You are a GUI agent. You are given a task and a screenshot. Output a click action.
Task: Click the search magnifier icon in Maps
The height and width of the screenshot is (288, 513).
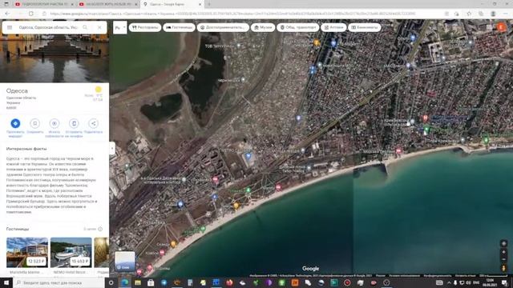point(85,27)
